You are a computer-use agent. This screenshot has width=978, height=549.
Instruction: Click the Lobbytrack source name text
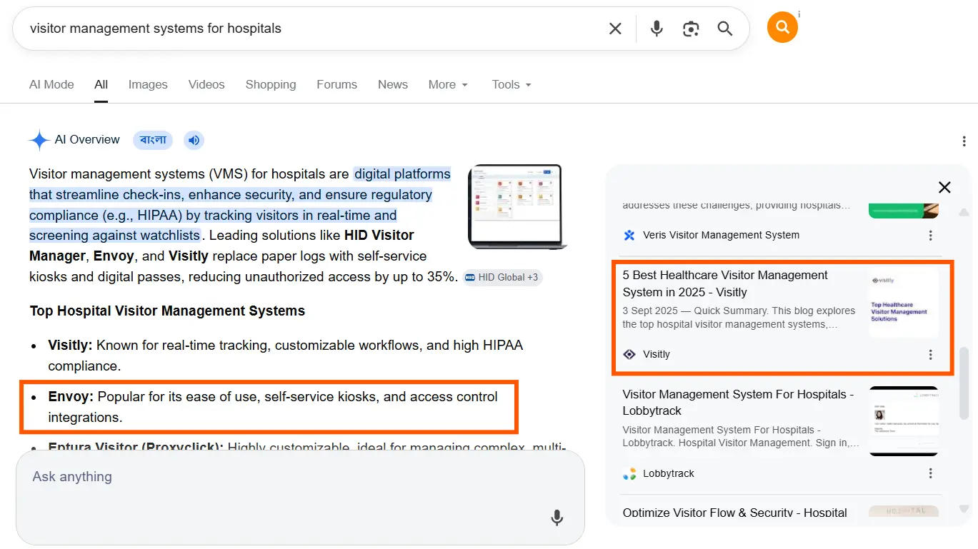tap(669, 473)
